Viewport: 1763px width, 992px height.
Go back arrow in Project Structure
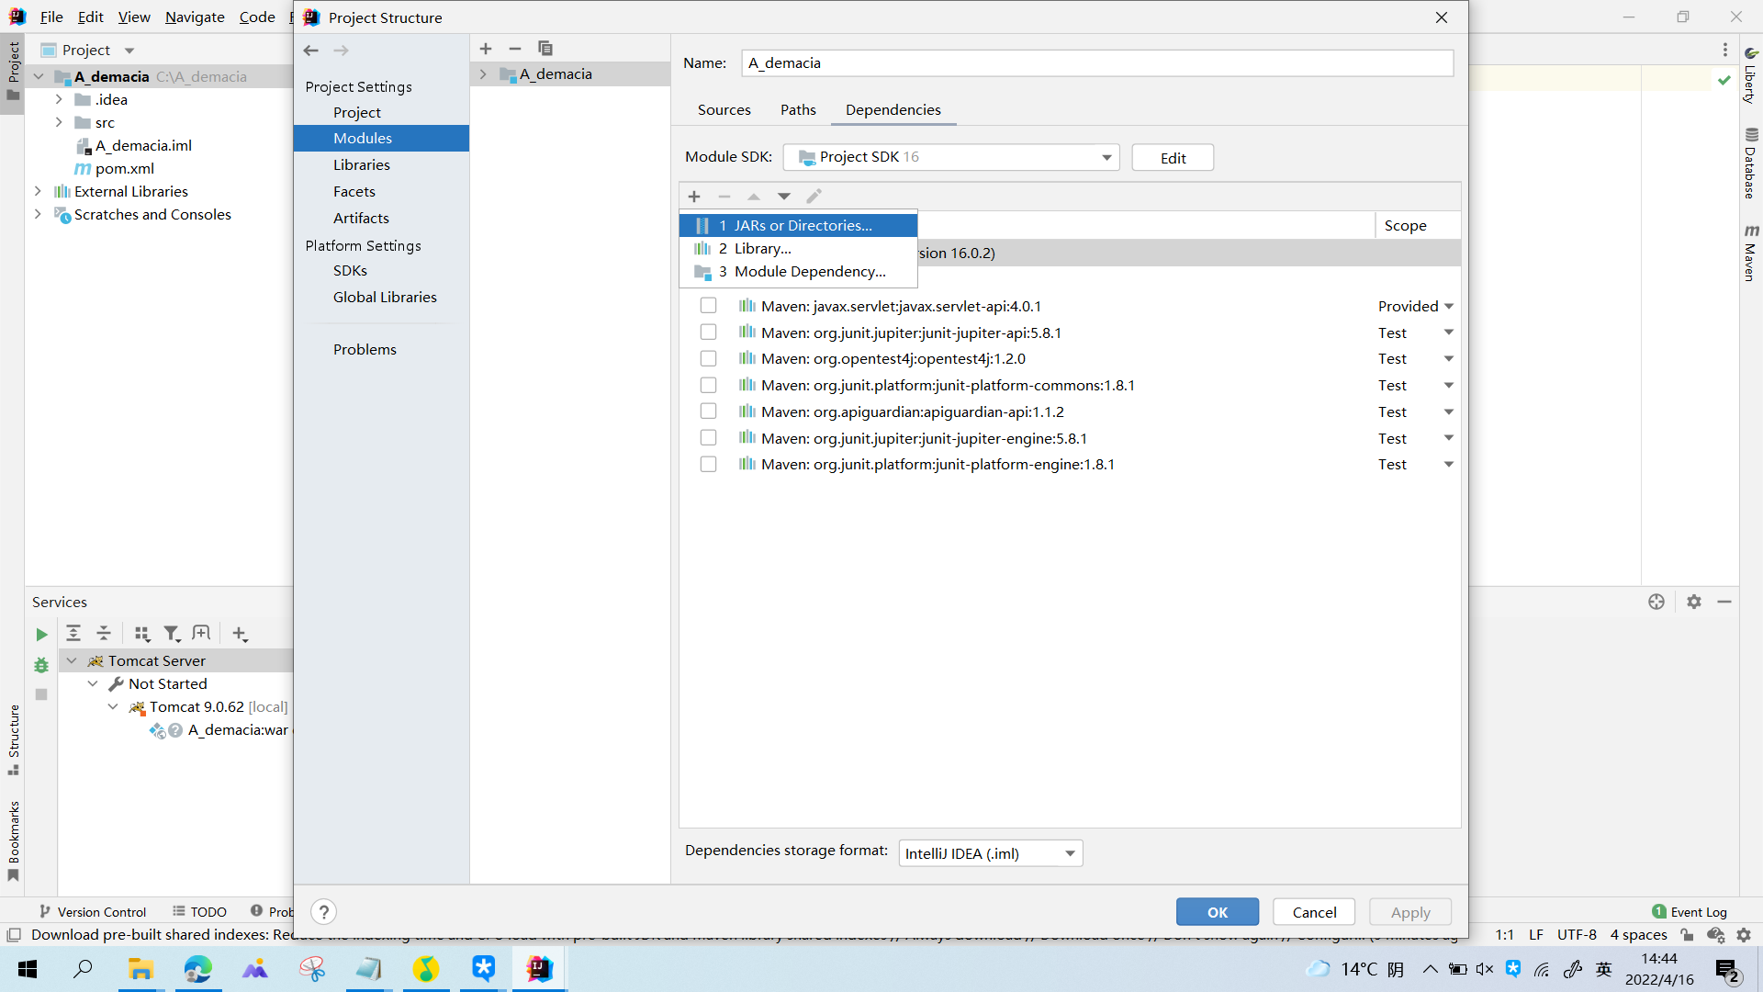[311, 51]
